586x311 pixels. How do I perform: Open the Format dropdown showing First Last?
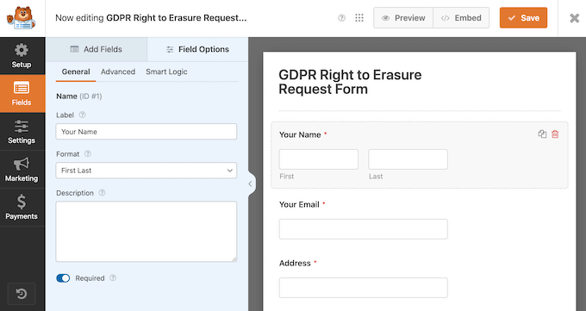click(146, 171)
